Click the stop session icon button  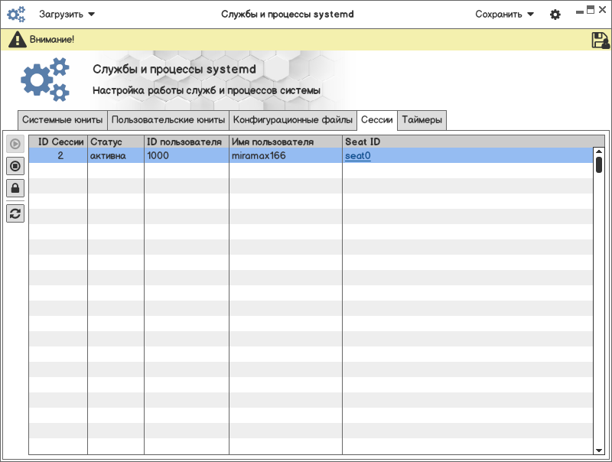point(15,165)
